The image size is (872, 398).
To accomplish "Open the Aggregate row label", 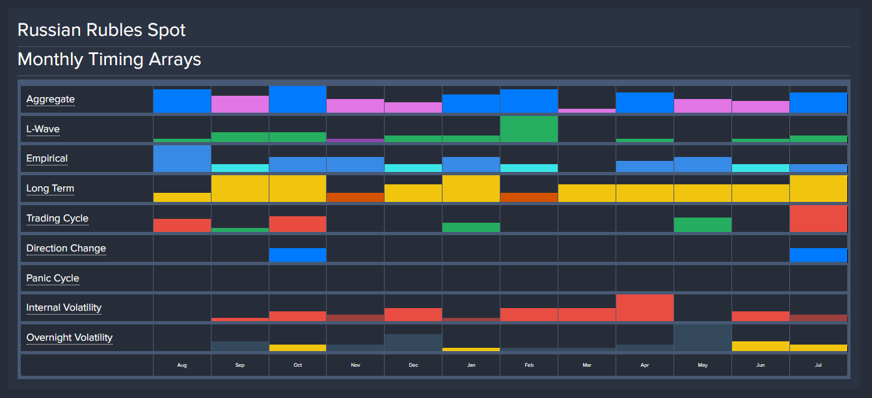I will [51, 99].
